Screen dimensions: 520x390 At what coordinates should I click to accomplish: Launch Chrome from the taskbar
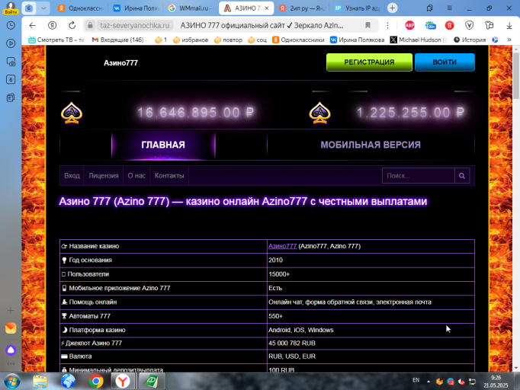click(96, 382)
